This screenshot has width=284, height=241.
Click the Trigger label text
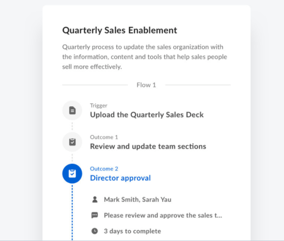[99, 106]
